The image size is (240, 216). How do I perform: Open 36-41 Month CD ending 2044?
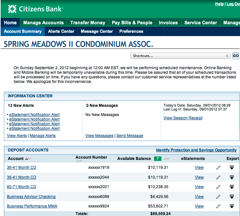[x=22, y=177]
